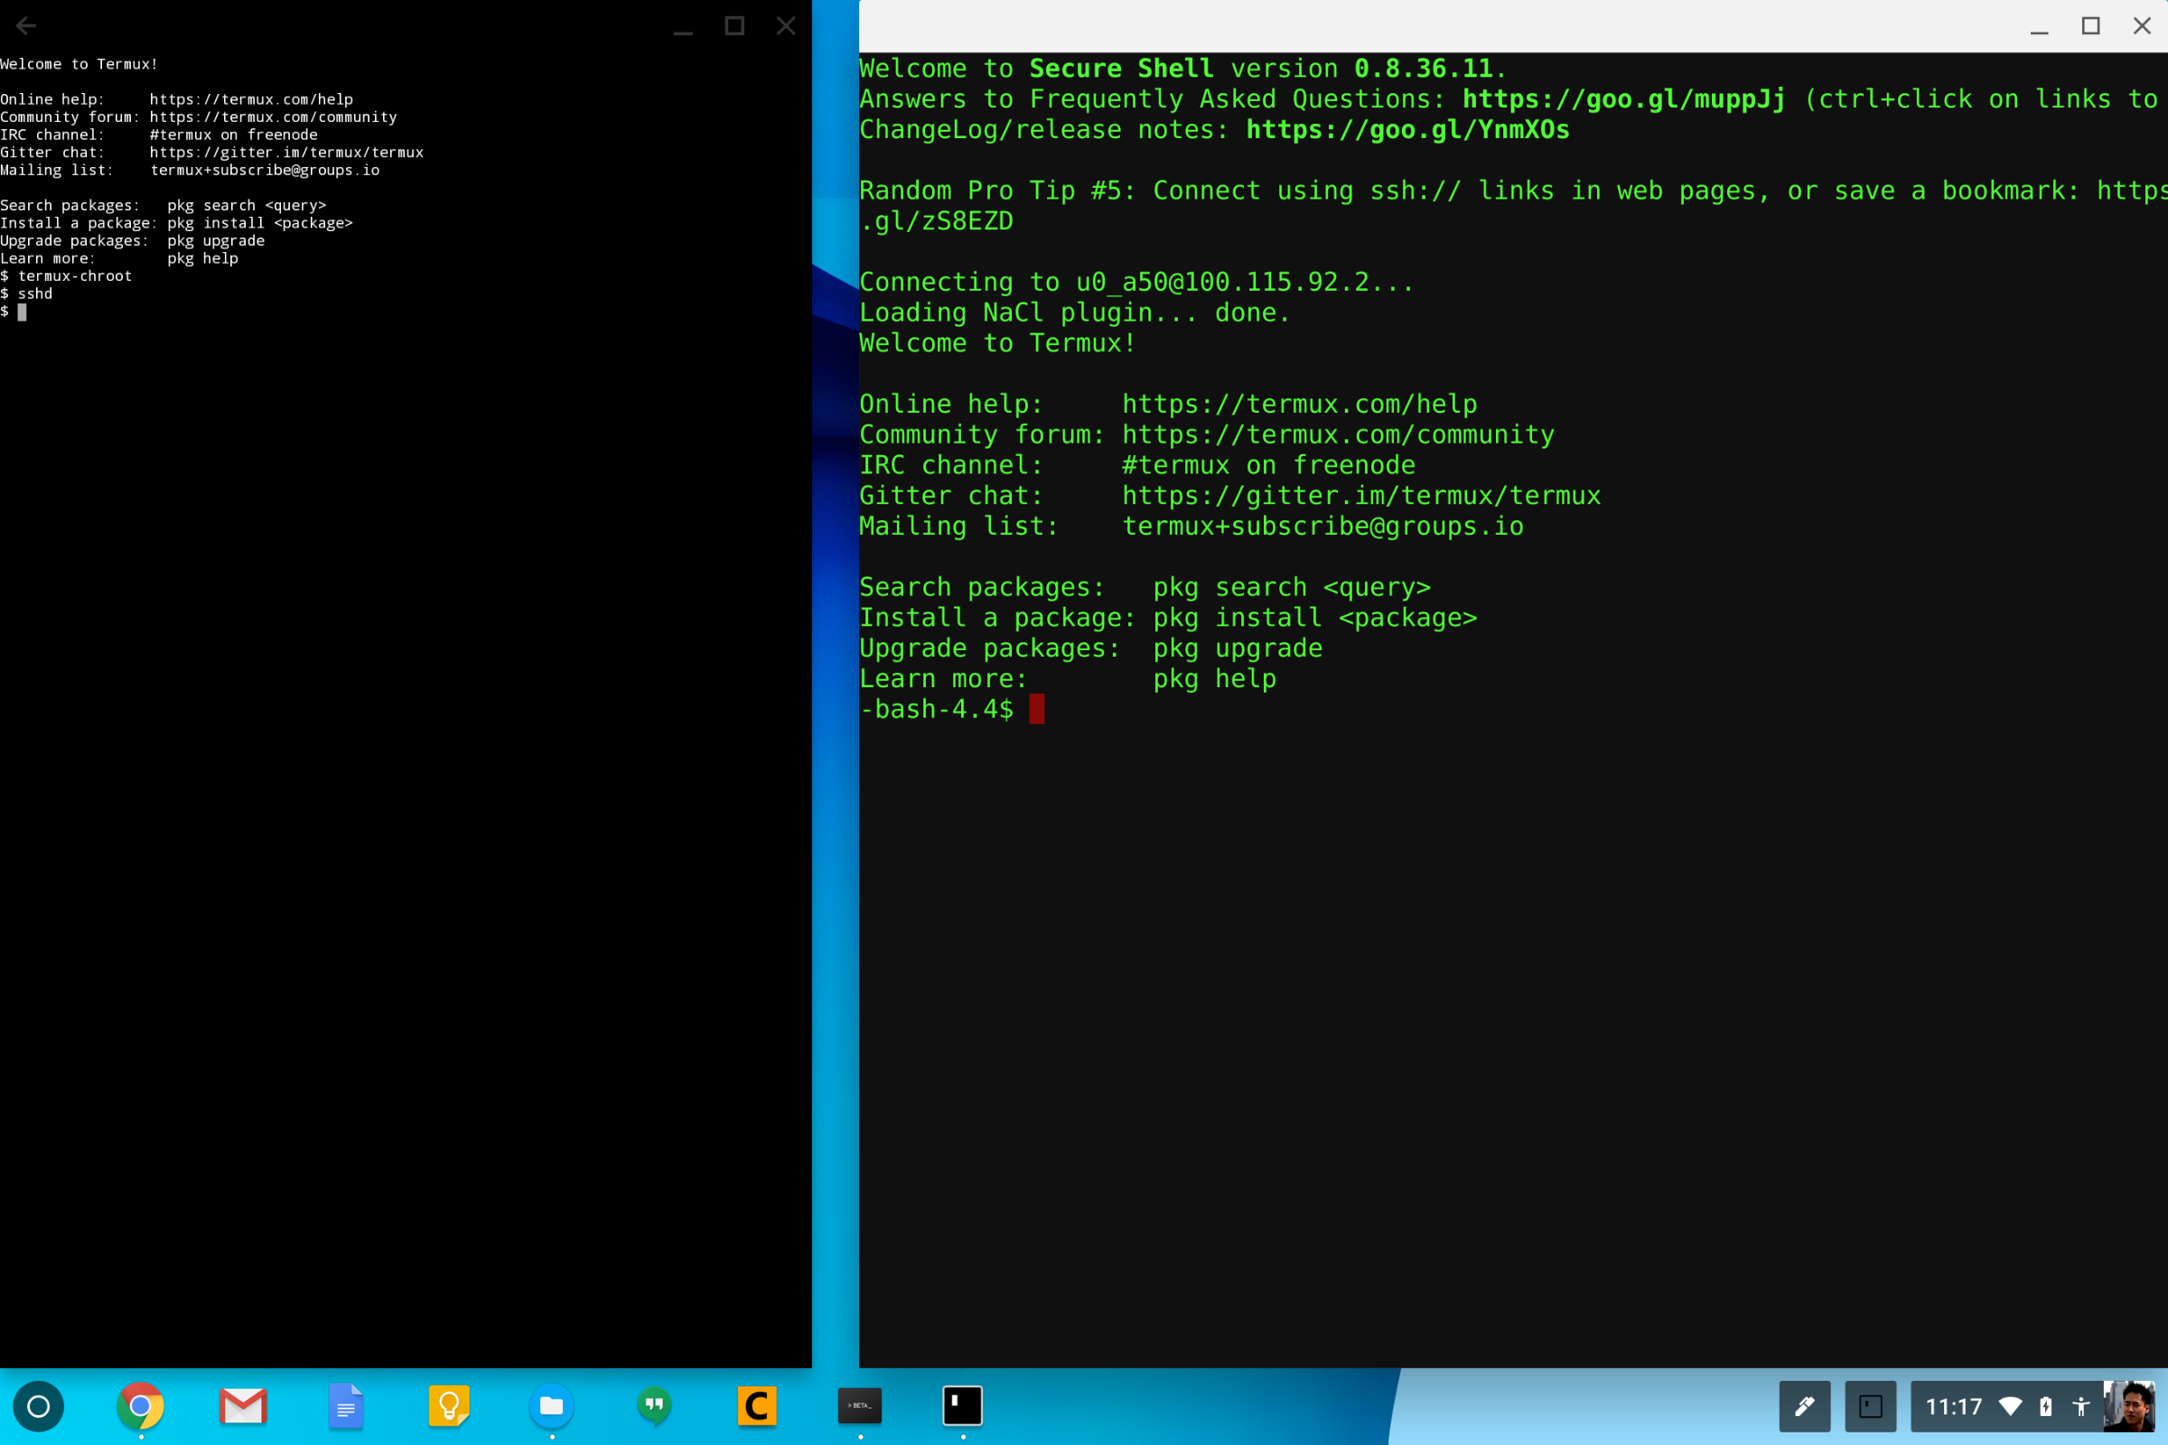The height and width of the screenshot is (1445, 2168).
Task: Maximize the Termux window
Action: tap(734, 26)
